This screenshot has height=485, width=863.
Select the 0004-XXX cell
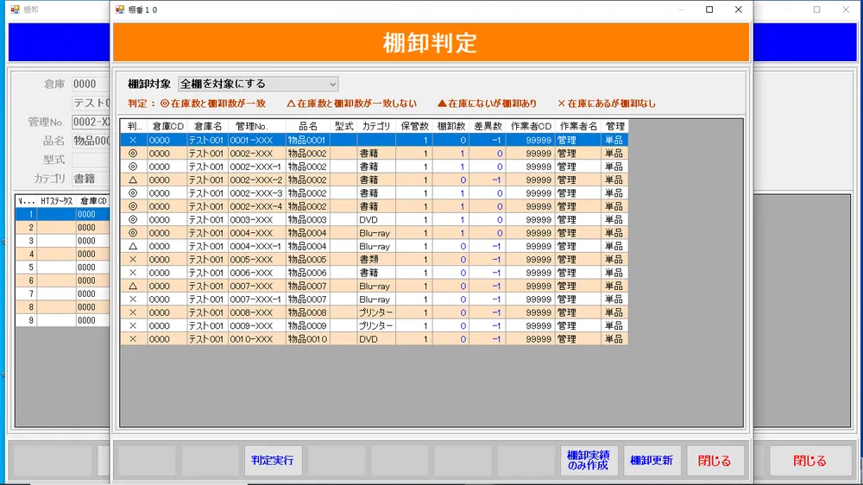[x=257, y=233]
